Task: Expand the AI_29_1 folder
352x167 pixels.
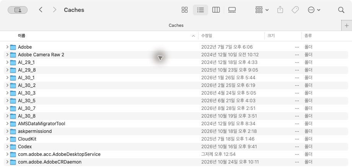Action: [7, 62]
